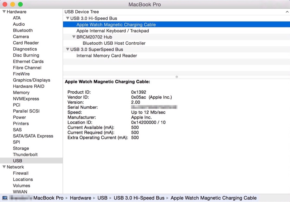This screenshot has height=202, width=290.
Task: Click Hardware in the path bar
Action: point(80,198)
